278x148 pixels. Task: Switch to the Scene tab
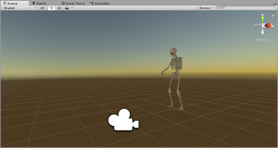point(15,3)
